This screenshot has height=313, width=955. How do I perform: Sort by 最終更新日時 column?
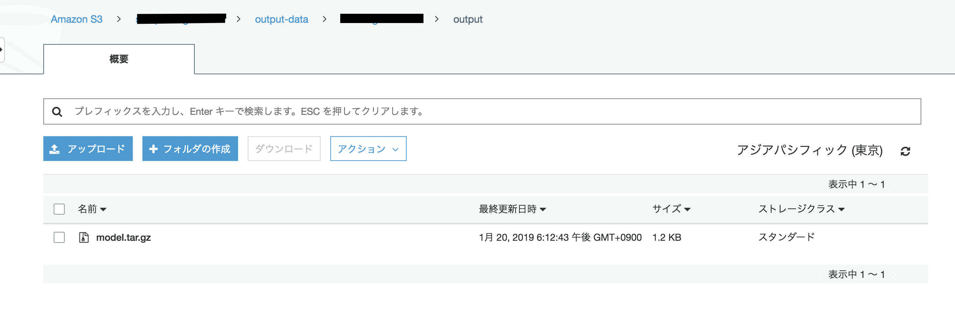coord(512,209)
